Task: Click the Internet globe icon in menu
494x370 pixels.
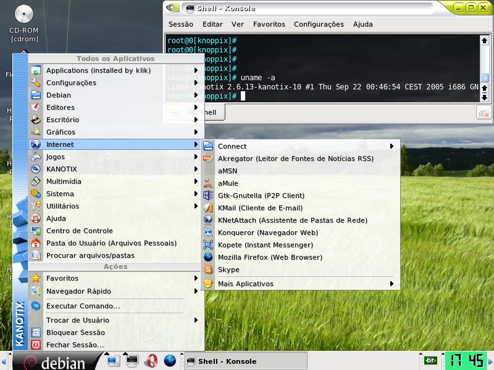Action: 36,144
